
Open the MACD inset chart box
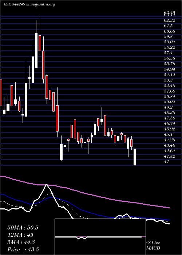[100, 237]
